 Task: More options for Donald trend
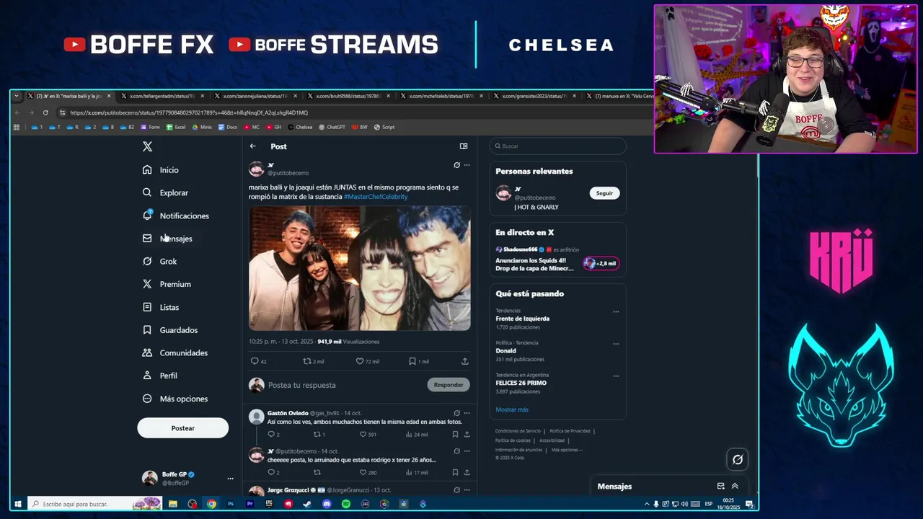[616, 344]
